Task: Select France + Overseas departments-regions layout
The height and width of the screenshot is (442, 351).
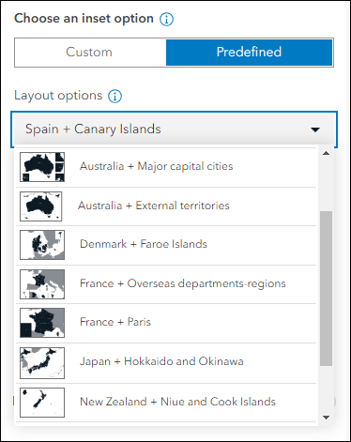Action: pos(166,284)
